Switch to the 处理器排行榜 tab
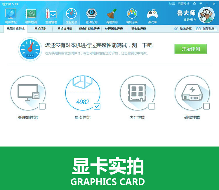 point(114,29)
